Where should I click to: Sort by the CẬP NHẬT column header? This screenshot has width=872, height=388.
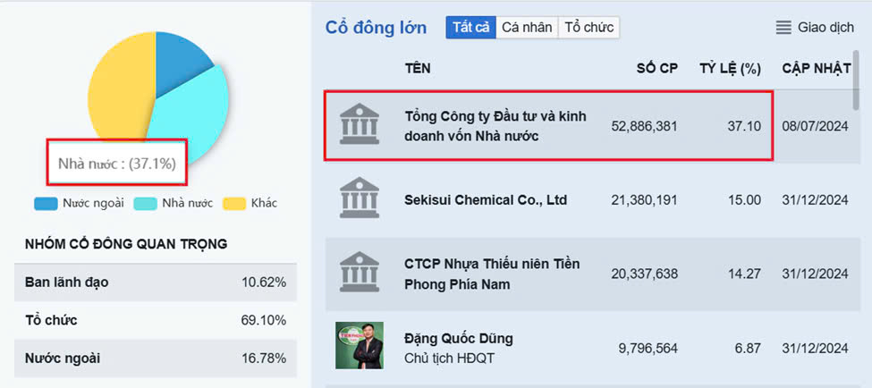click(815, 68)
